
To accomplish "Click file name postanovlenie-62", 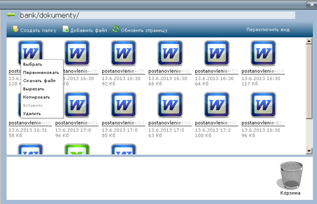I will 263,123.
